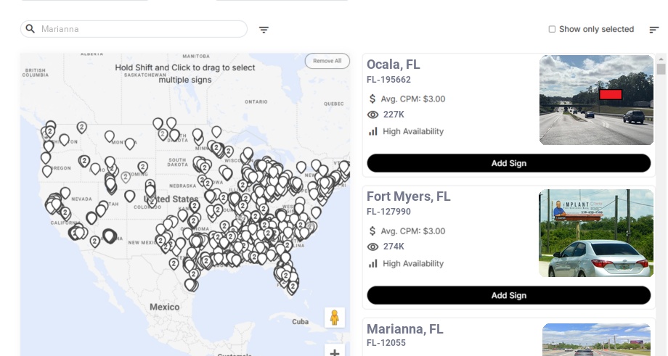This screenshot has width=668, height=356.
Task: Click the search magnifier icon
Action: pyautogui.click(x=30, y=29)
